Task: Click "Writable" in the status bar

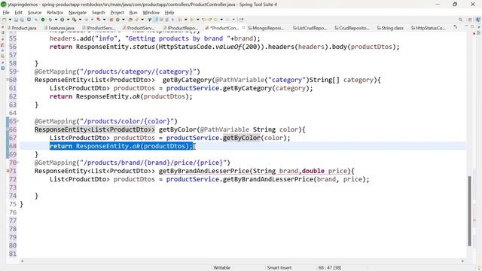Action: point(221,268)
